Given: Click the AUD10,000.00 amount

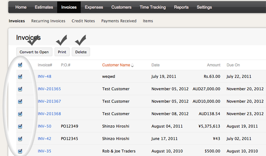Looking at the screenshot, I should coord(206,101).
